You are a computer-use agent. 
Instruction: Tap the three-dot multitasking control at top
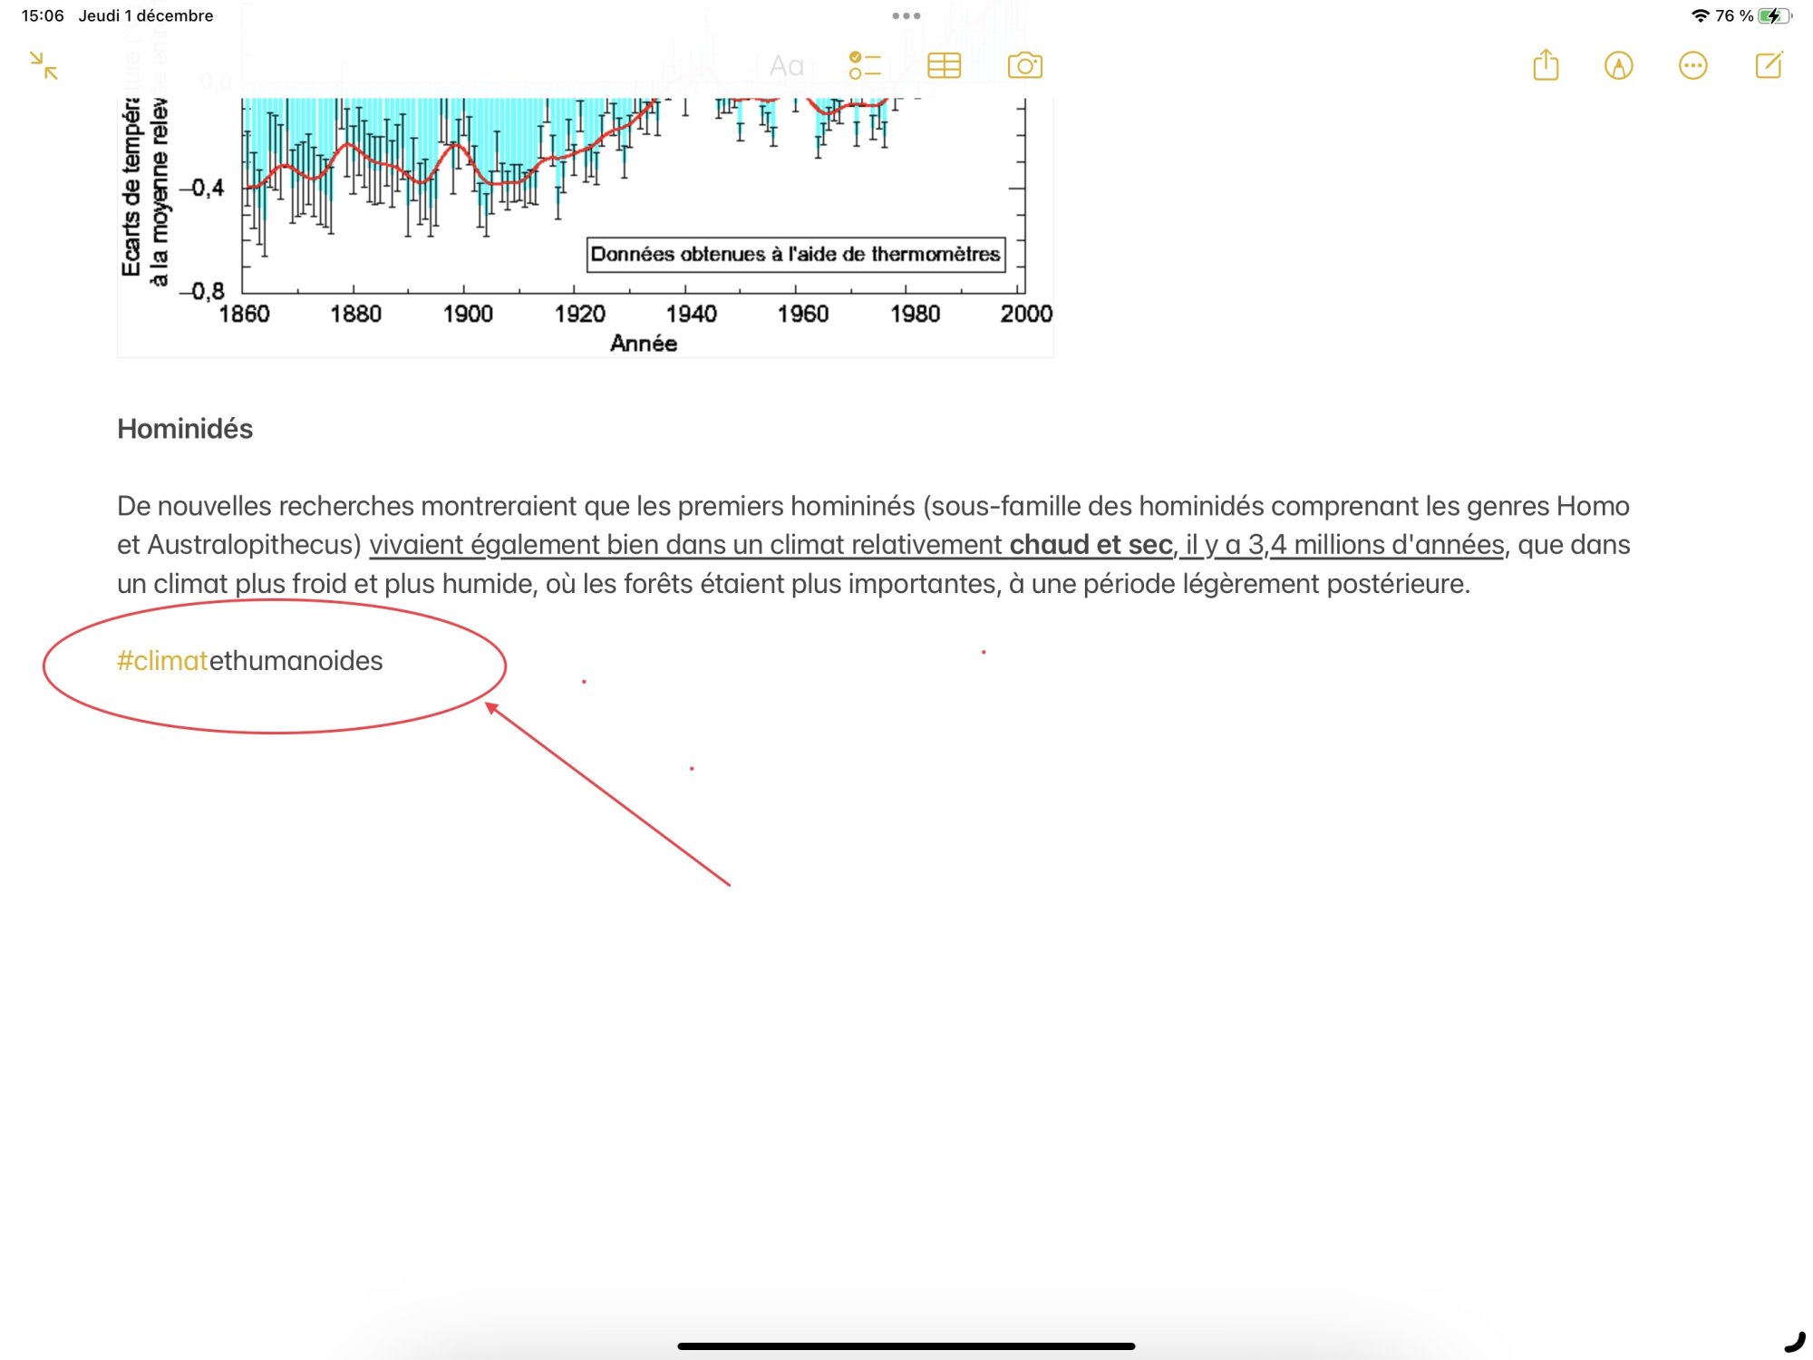click(x=906, y=15)
